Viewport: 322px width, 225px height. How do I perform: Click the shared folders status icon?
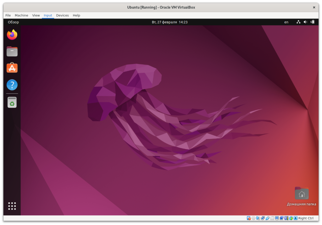pyautogui.click(x=272, y=218)
